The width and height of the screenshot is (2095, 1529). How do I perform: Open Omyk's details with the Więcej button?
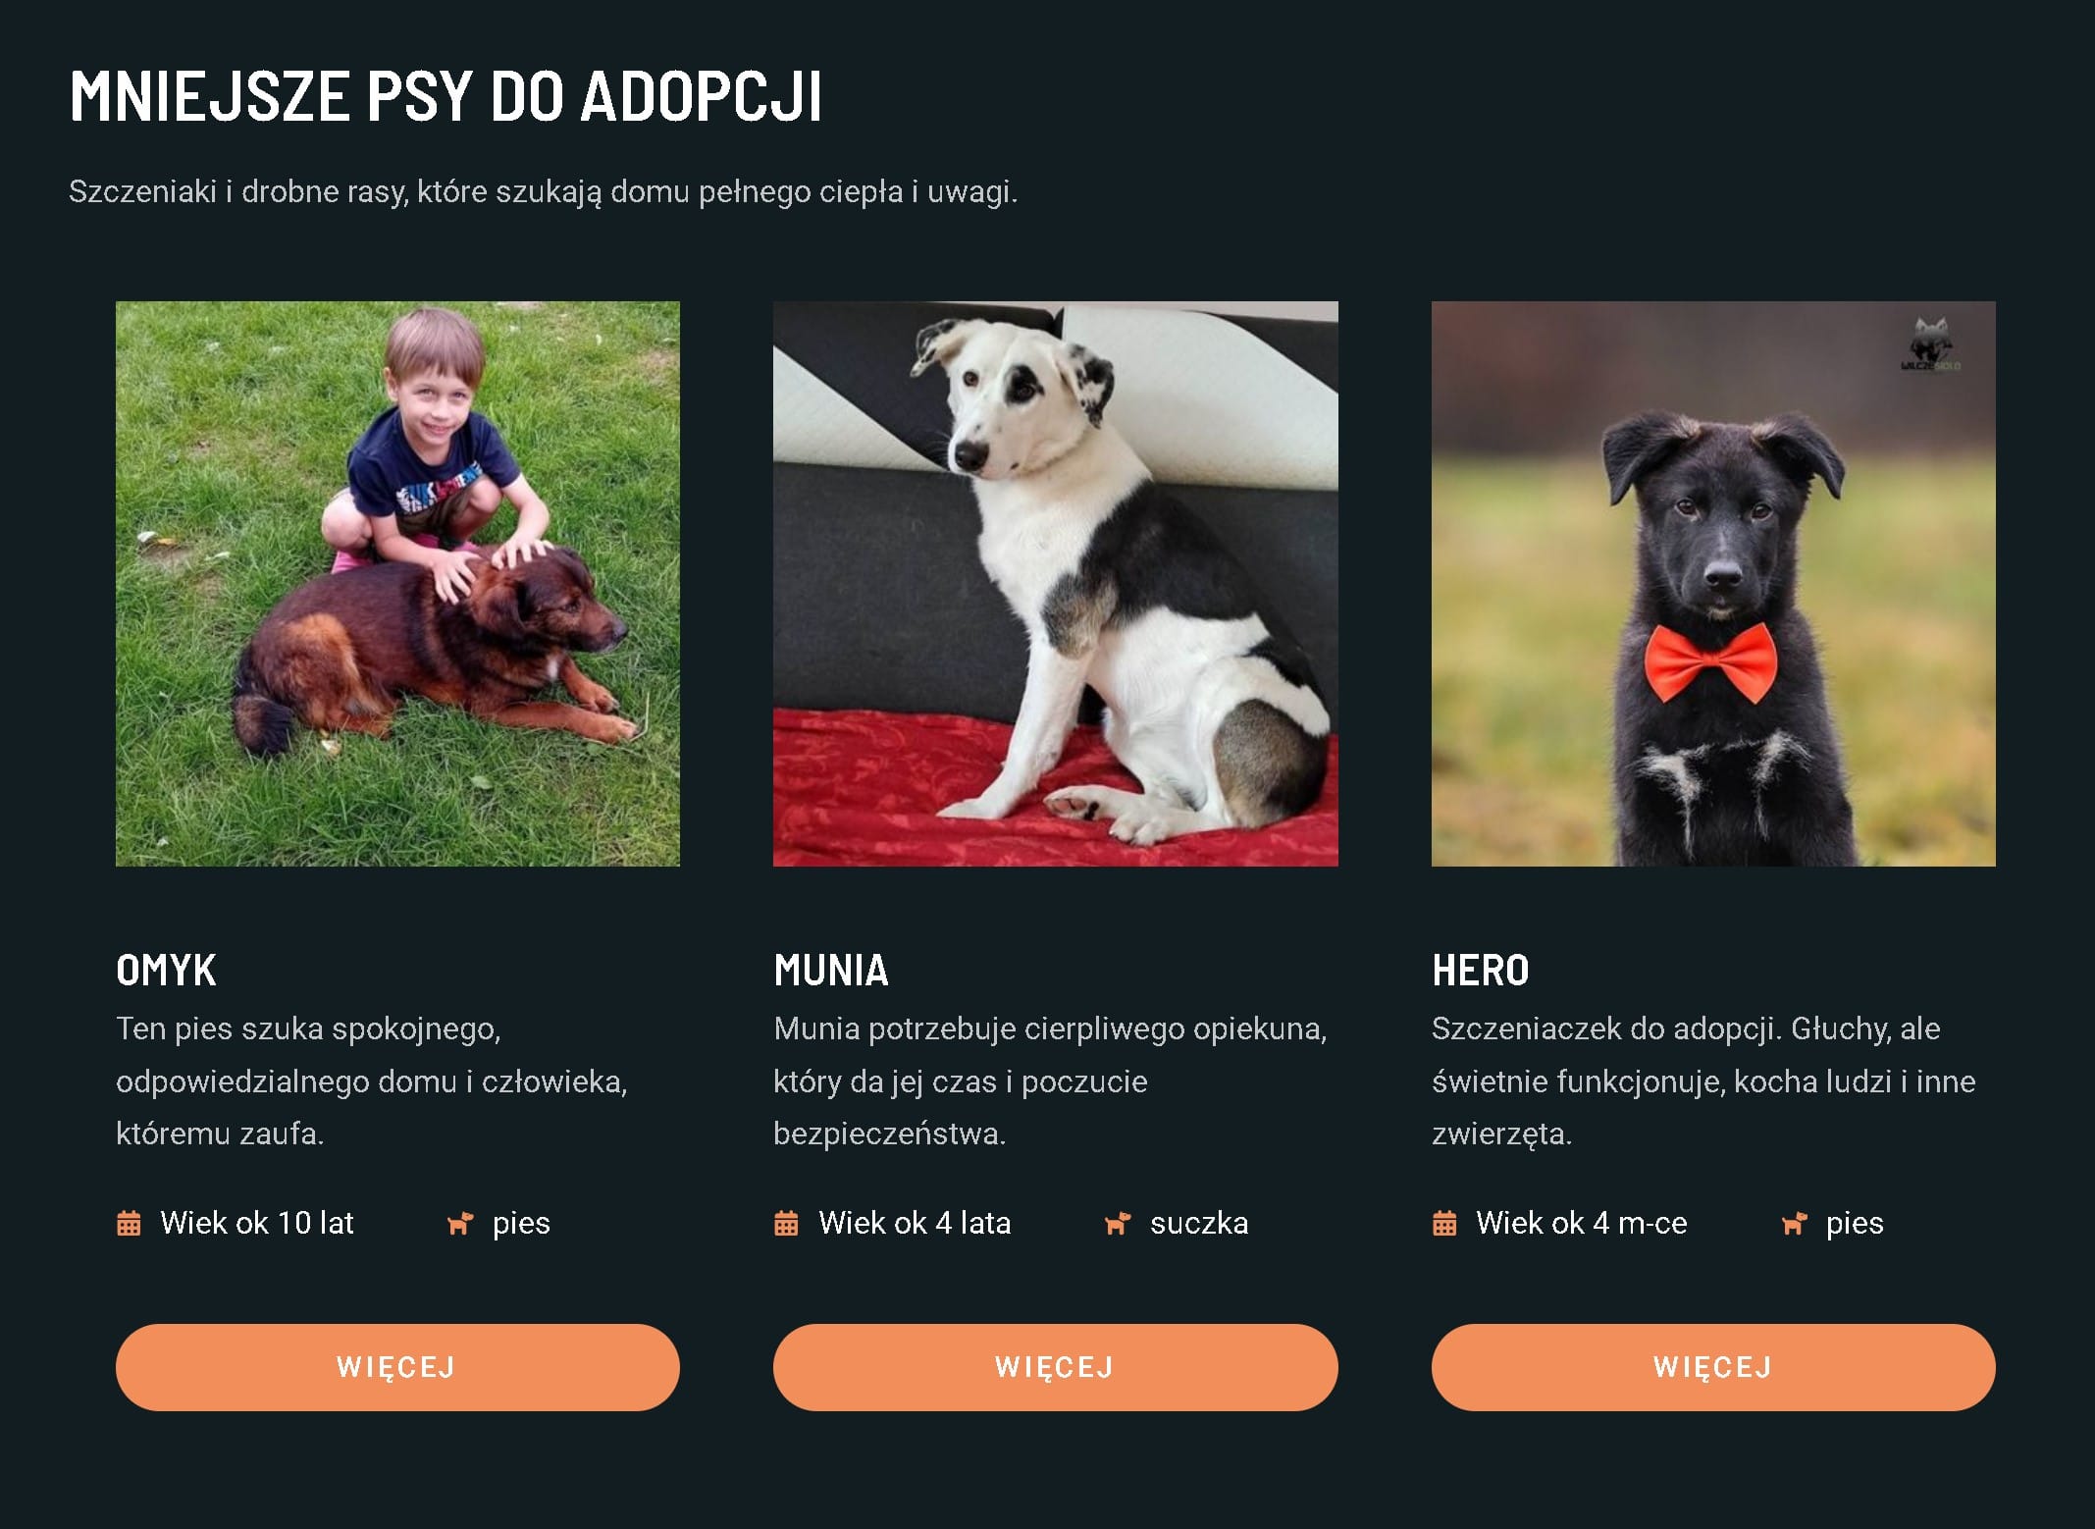397,1367
